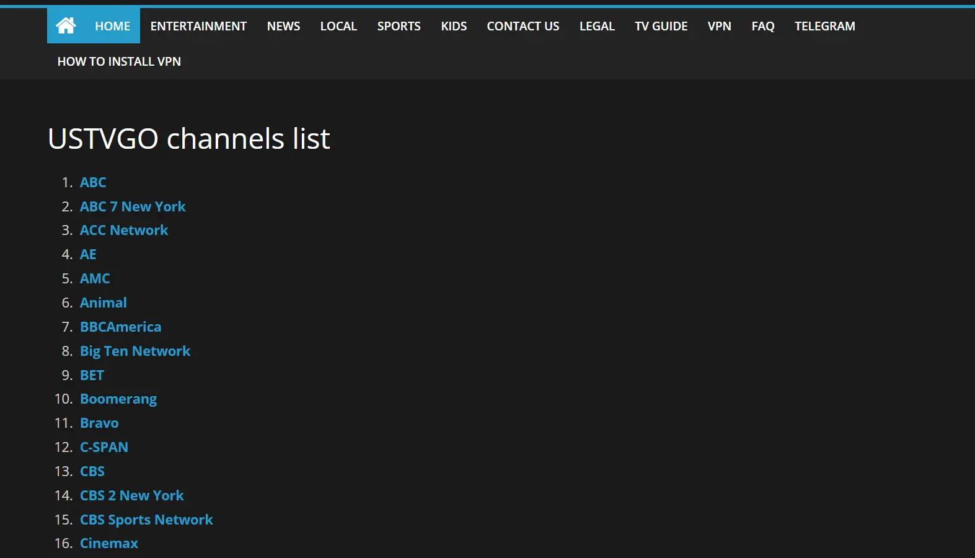The height and width of the screenshot is (558, 975).
Task: Open the TELEGRAM link in navigation
Action: pyautogui.click(x=824, y=26)
